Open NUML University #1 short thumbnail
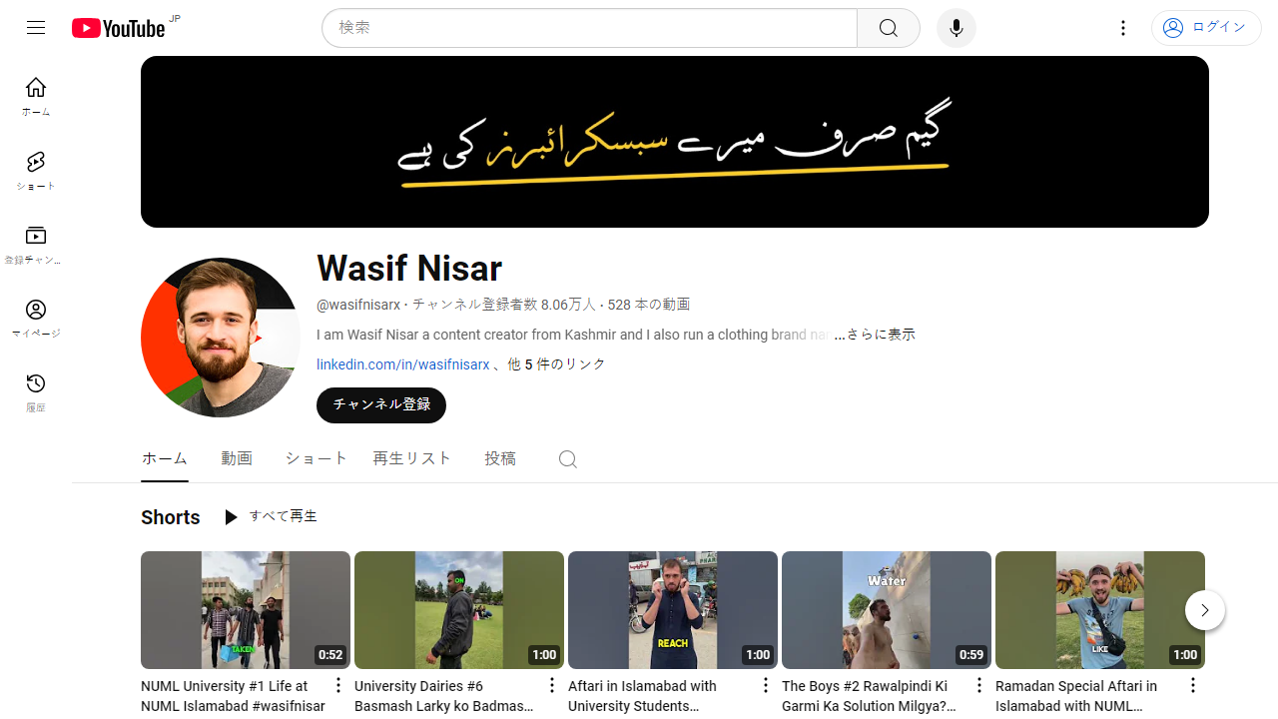This screenshot has width=1278, height=719. [x=246, y=610]
